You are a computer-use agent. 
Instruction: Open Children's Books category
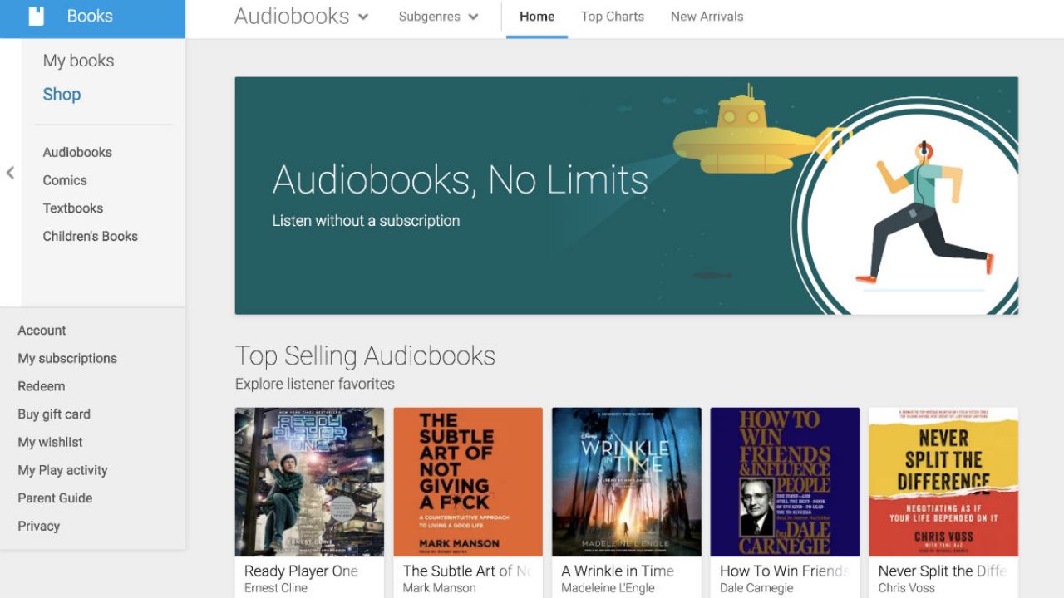tap(90, 237)
